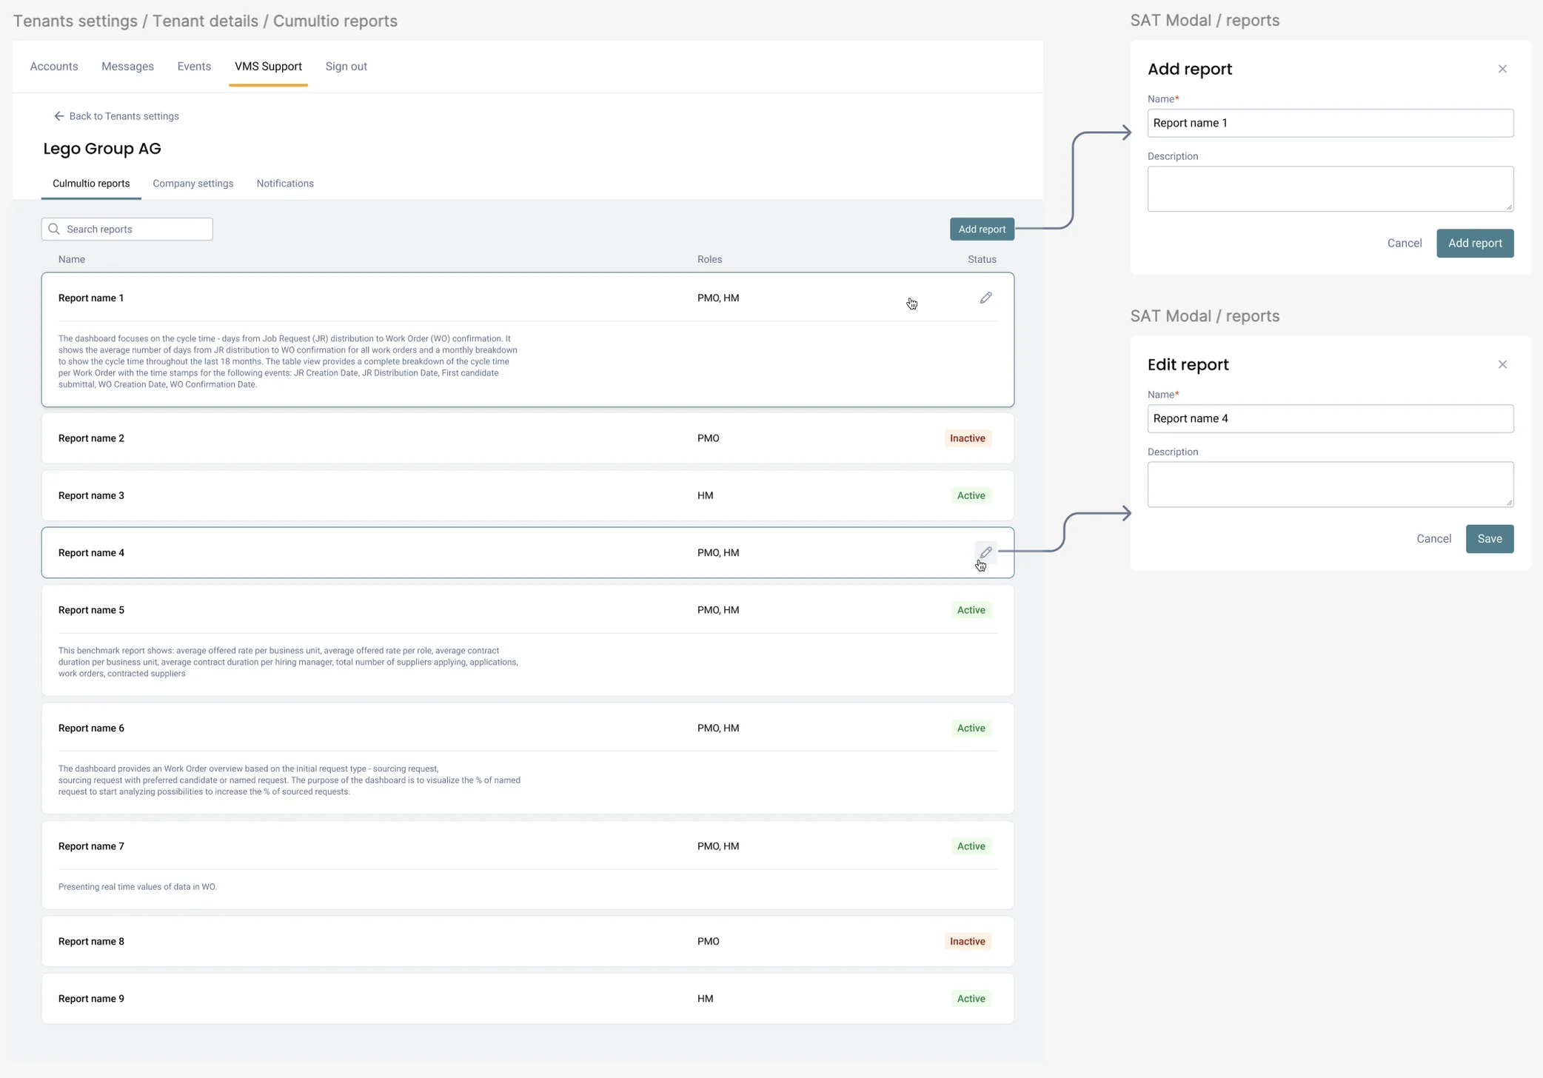Screen dimensions: 1543x1078
Task: Click the back arrow icon beside Tenants settings
Action: 59,116
